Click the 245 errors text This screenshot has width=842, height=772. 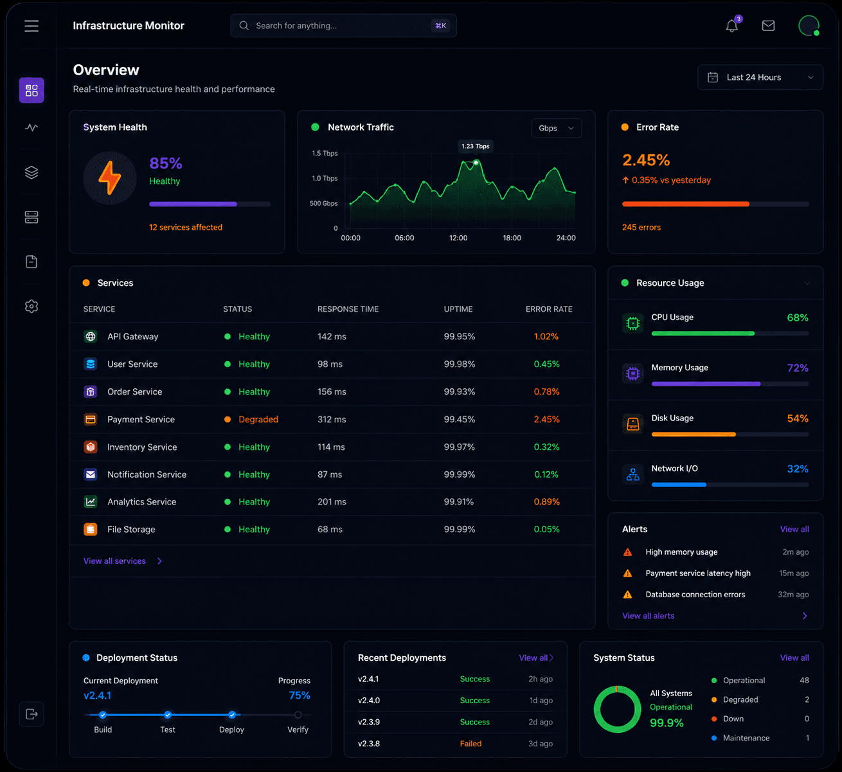(641, 228)
